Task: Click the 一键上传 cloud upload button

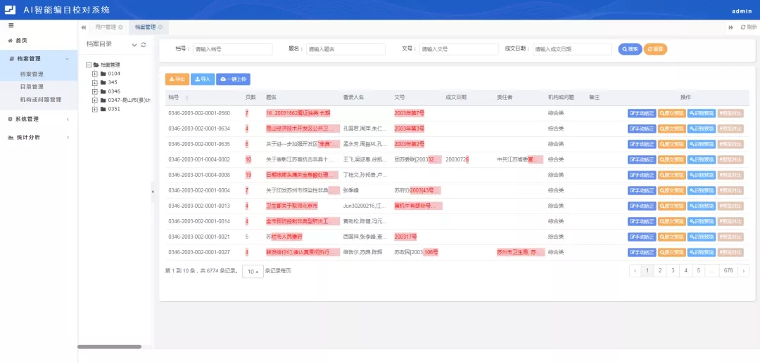Action: click(232, 79)
